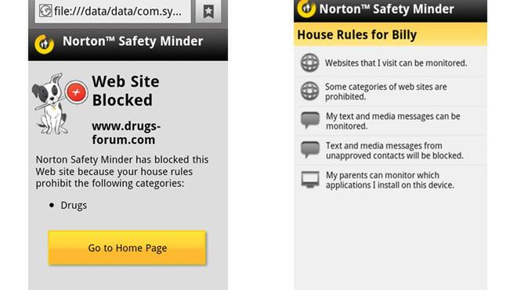Click the Go to Home Page button
517x290 pixels.
point(127,248)
